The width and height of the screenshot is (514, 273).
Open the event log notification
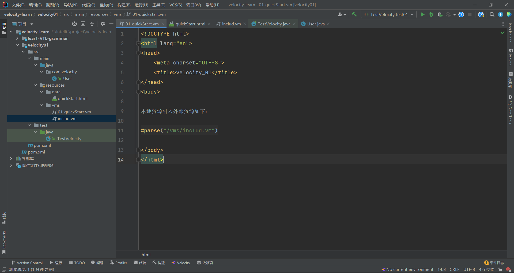point(494,263)
